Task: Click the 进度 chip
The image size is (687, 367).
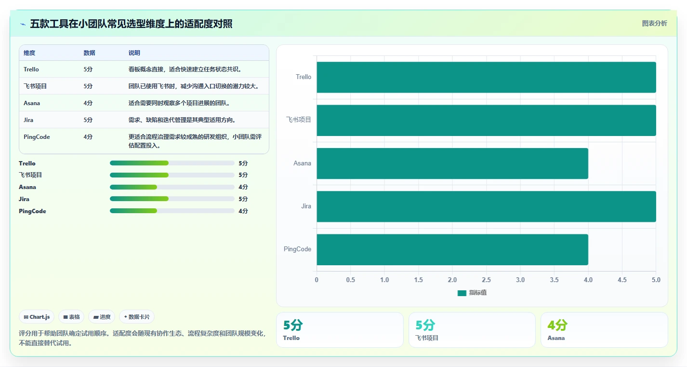Action: point(102,317)
